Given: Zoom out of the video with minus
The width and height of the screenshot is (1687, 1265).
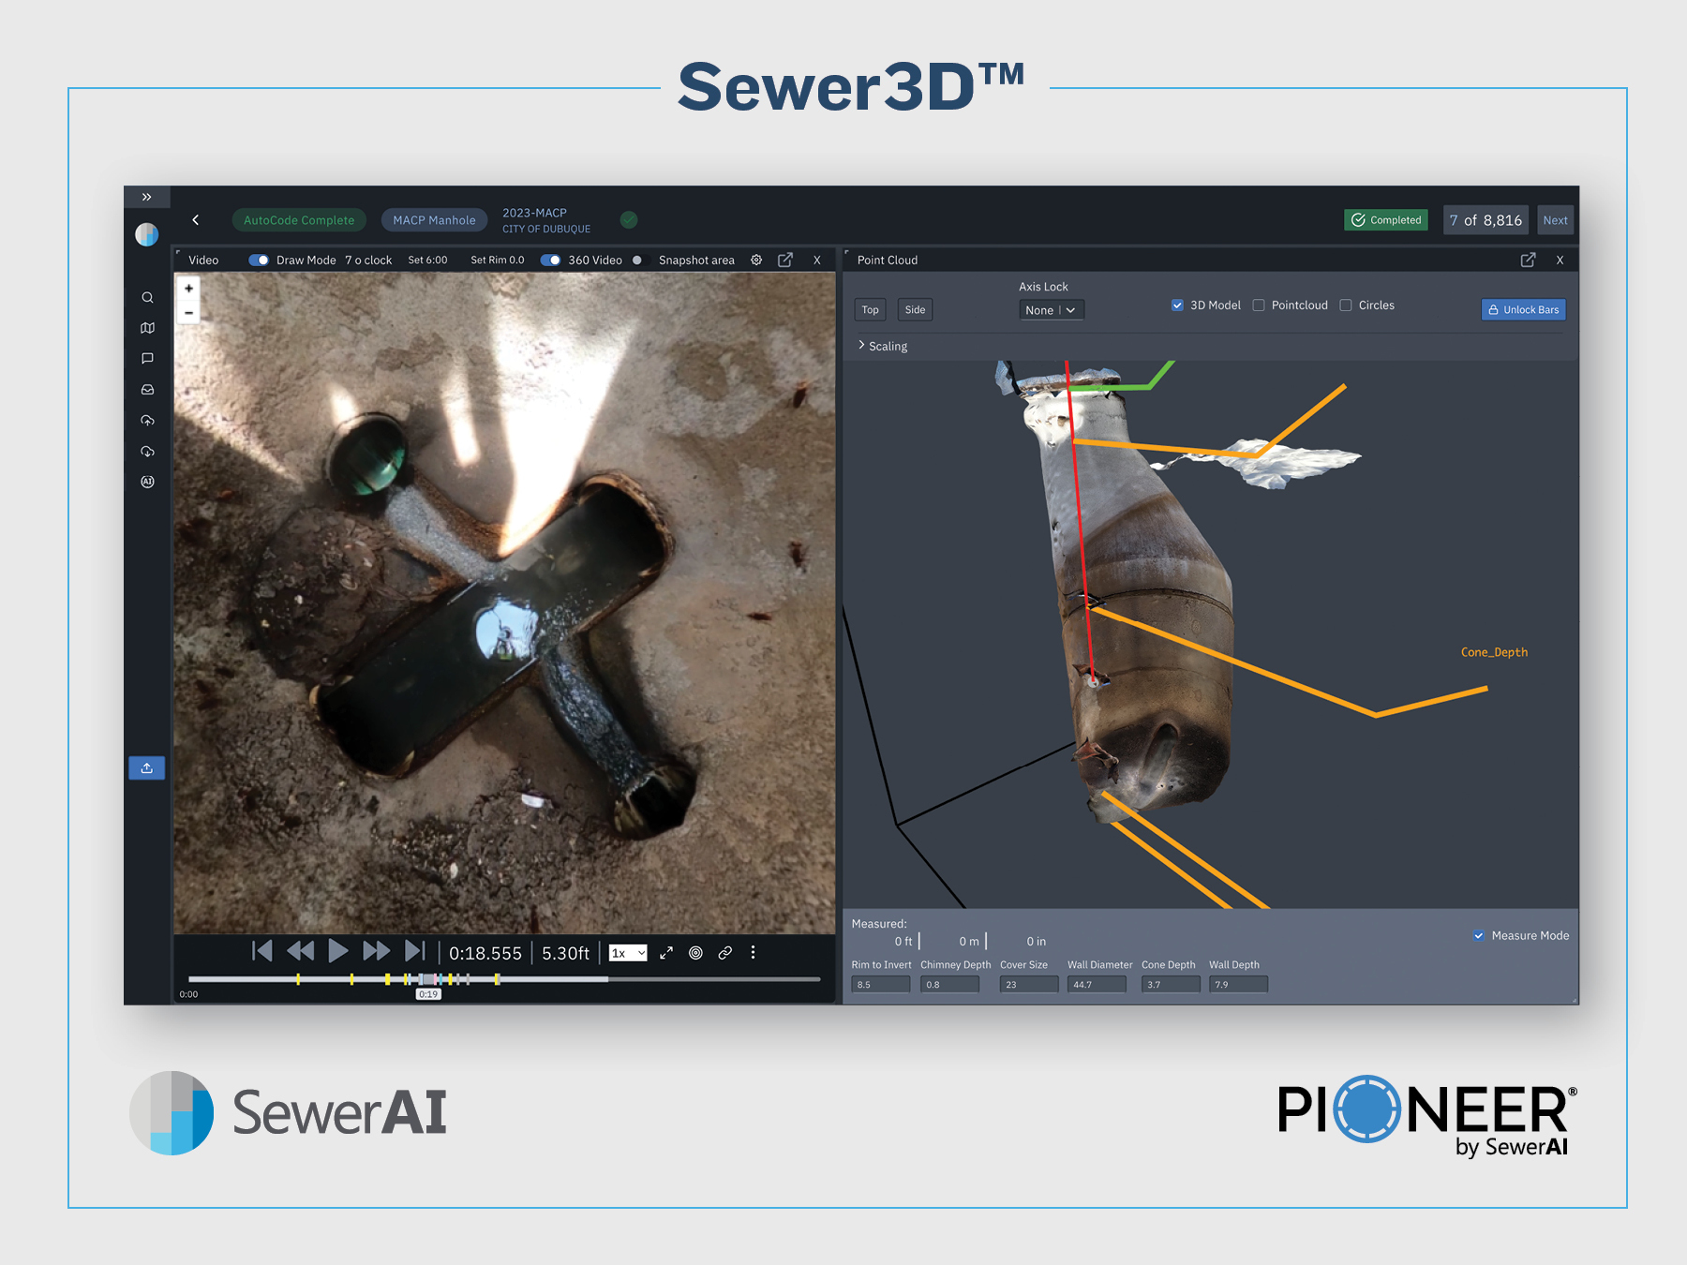Looking at the screenshot, I should [x=188, y=313].
